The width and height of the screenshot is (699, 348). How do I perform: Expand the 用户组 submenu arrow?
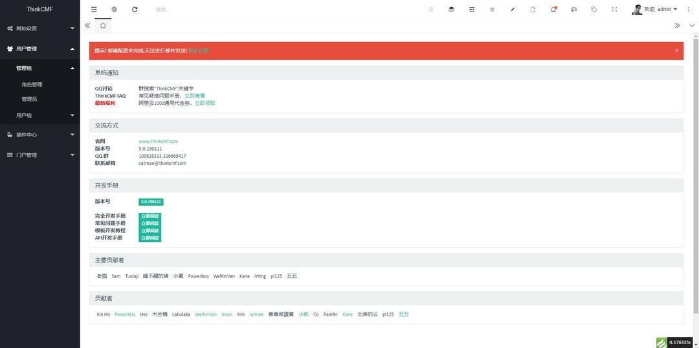72,115
